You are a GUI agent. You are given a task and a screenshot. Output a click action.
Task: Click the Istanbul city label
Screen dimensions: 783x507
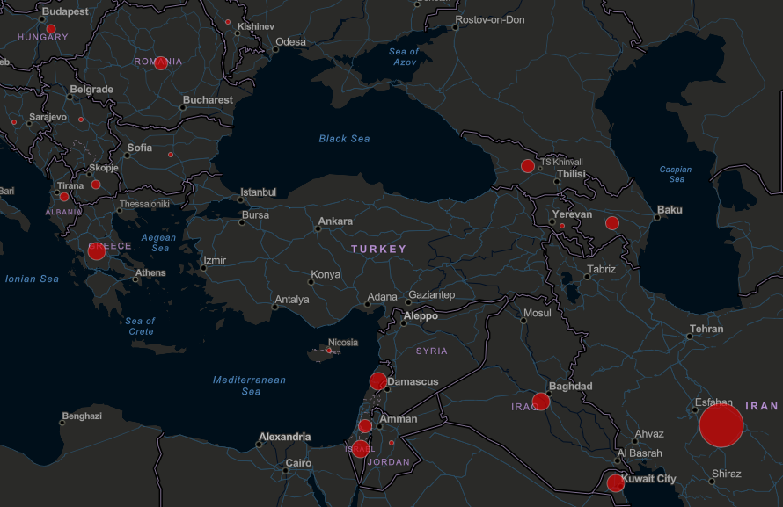coord(258,192)
